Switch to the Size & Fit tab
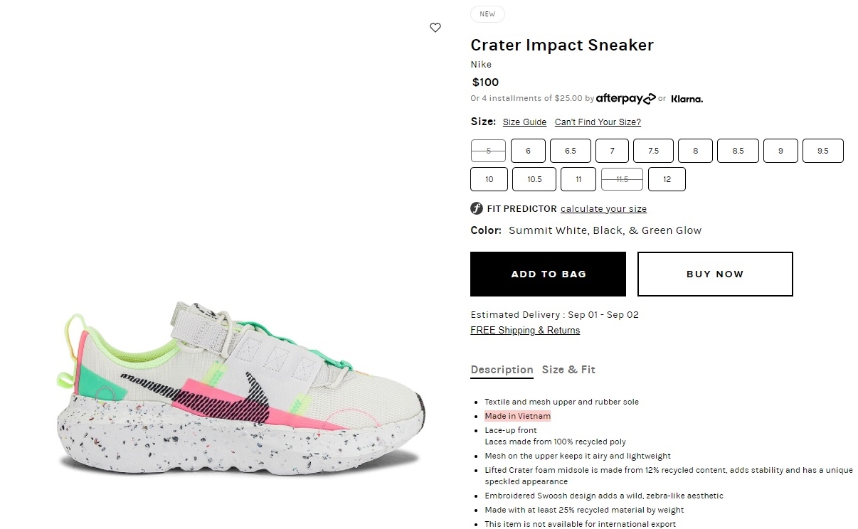 [x=568, y=370]
